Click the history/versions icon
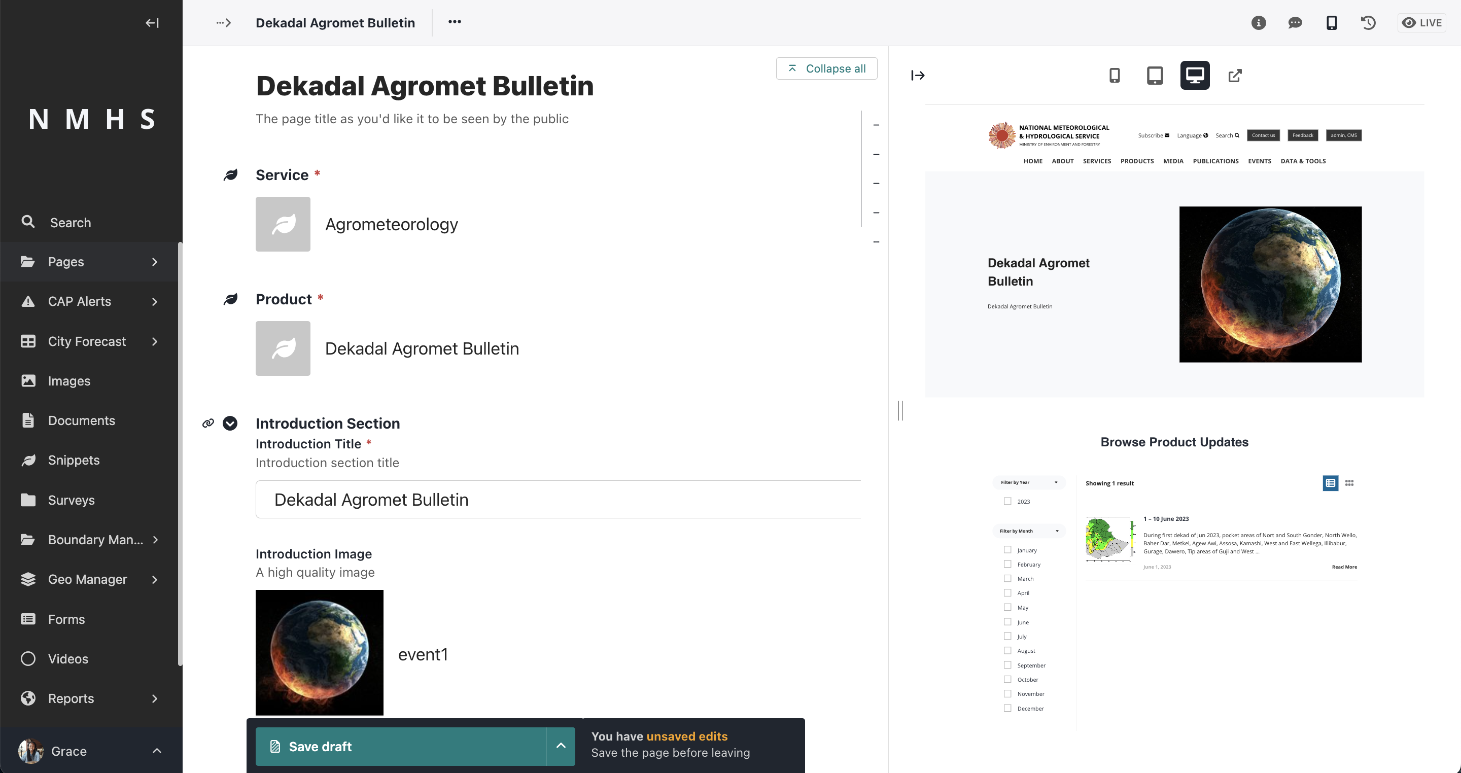The image size is (1461, 773). pos(1370,22)
